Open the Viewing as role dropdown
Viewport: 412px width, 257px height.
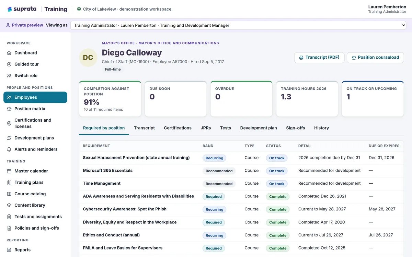tap(238, 25)
